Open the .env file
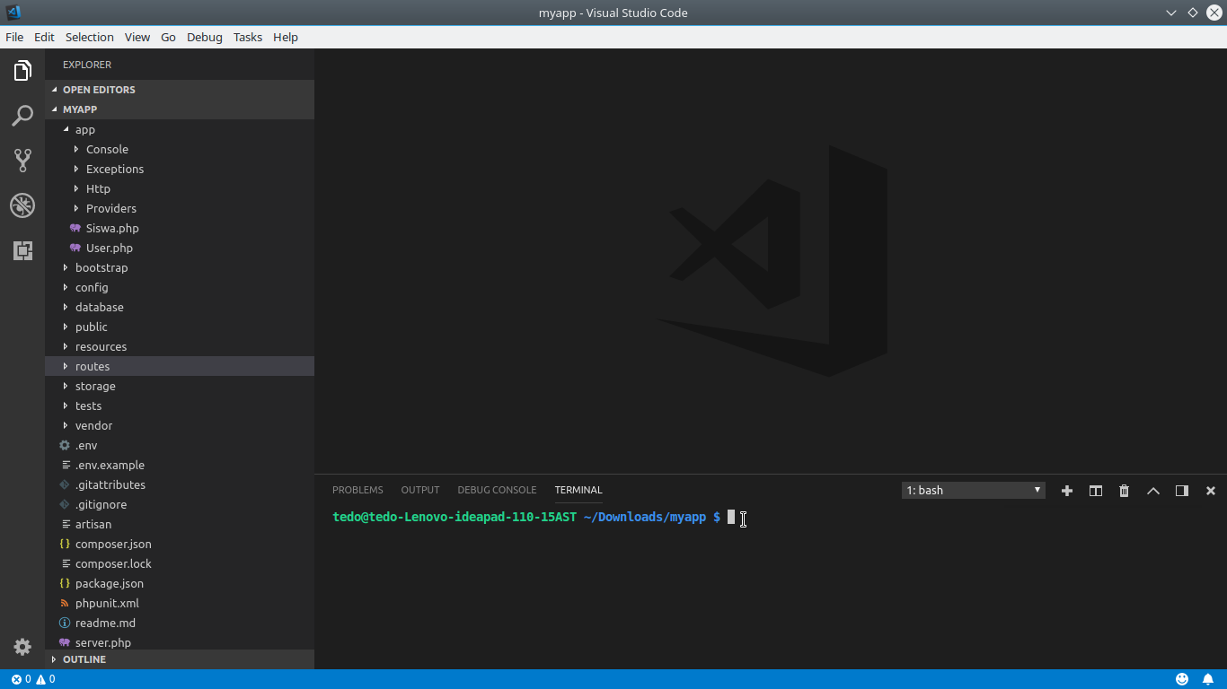This screenshot has height=689, width=1227. tap(180, 445)
